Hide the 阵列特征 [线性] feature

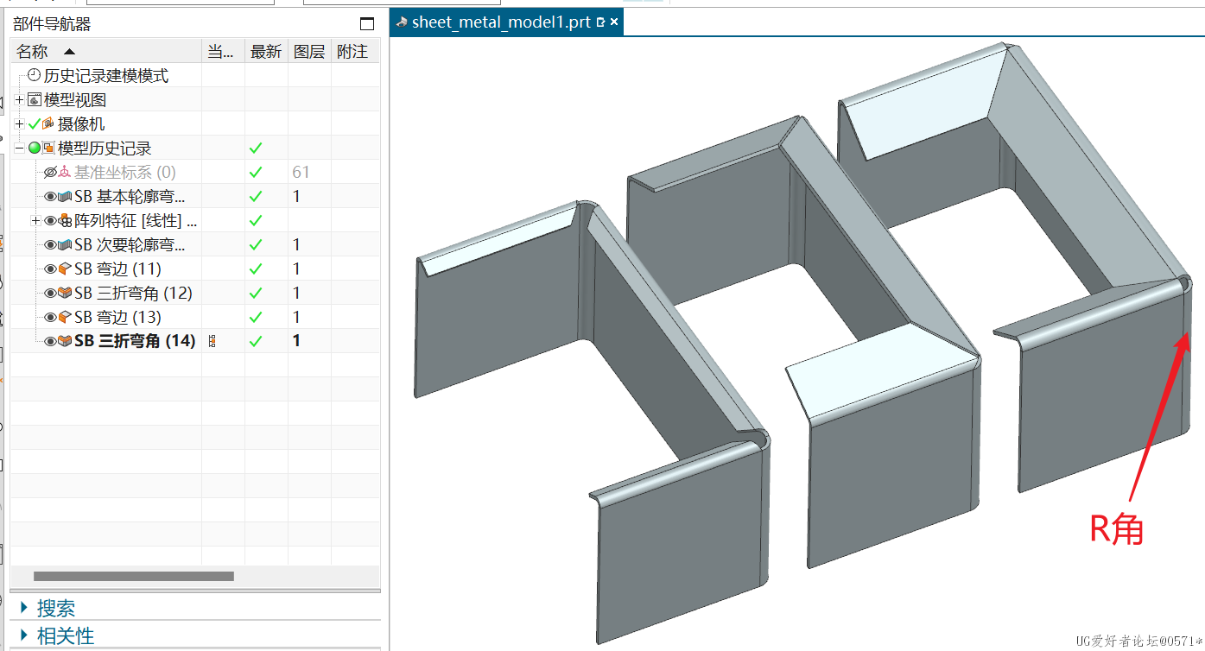50,221
